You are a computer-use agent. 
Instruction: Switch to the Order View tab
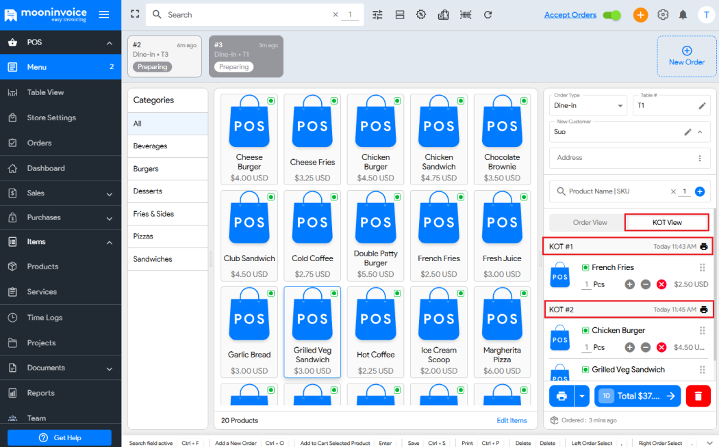[590, 222]
